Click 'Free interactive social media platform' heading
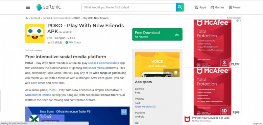The width and height of the screenshot is (263, 125). [66, 57]
